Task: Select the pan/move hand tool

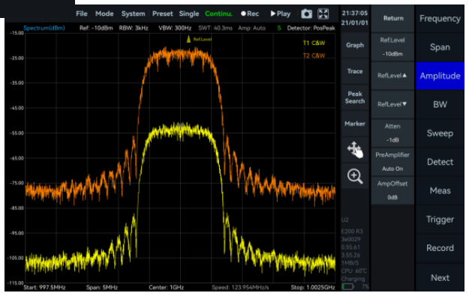Action: 355,150
